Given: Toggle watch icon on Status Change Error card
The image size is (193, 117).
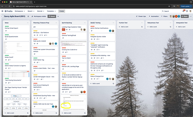Looking at the screenshot, I should click(x=92, y=79).
